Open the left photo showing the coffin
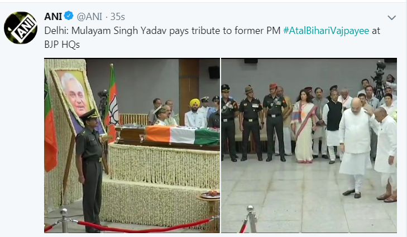This screenshot has height=237, width=407. (x=132, y=145)
